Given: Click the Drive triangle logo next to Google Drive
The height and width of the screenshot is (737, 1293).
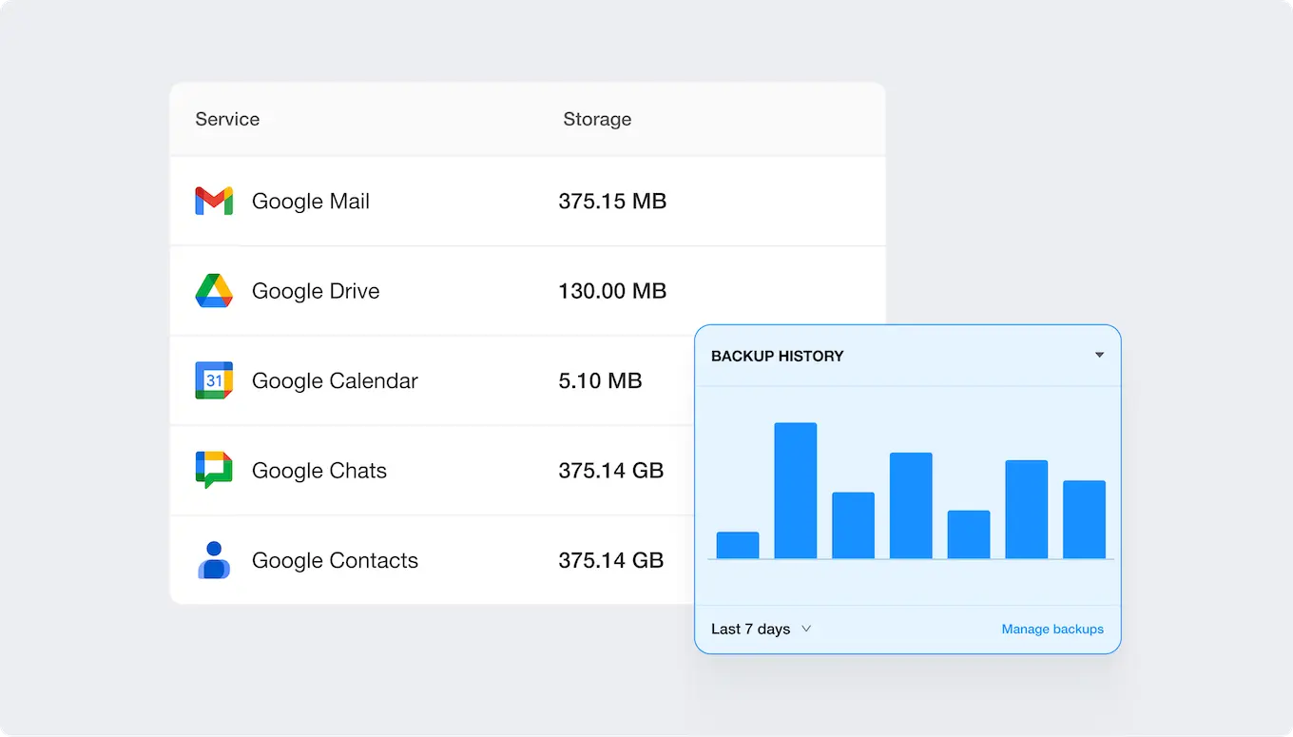Looking at the screenshot, I should 213,291.
